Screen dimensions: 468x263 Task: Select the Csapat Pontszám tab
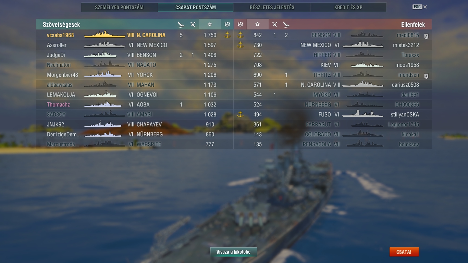click(x=196, y=7)
